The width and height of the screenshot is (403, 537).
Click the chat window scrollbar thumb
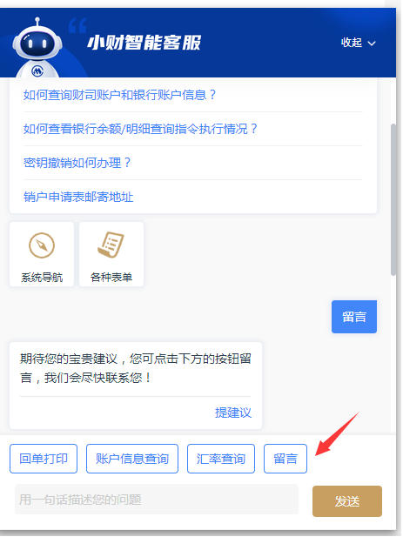click(393, 199)
